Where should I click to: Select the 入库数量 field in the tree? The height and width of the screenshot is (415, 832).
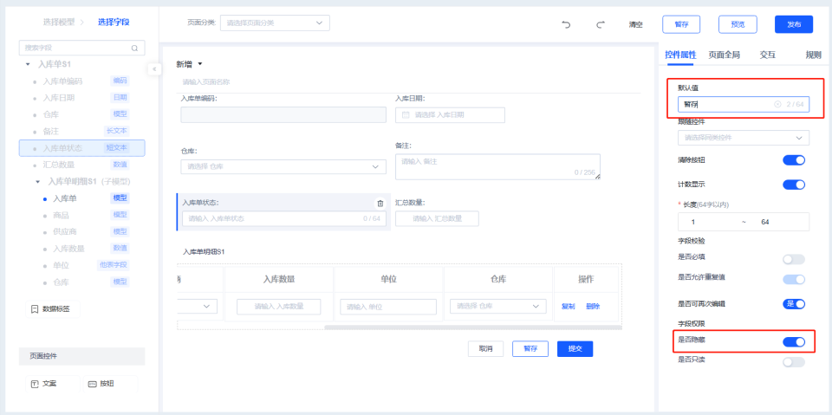pos(81,249)
